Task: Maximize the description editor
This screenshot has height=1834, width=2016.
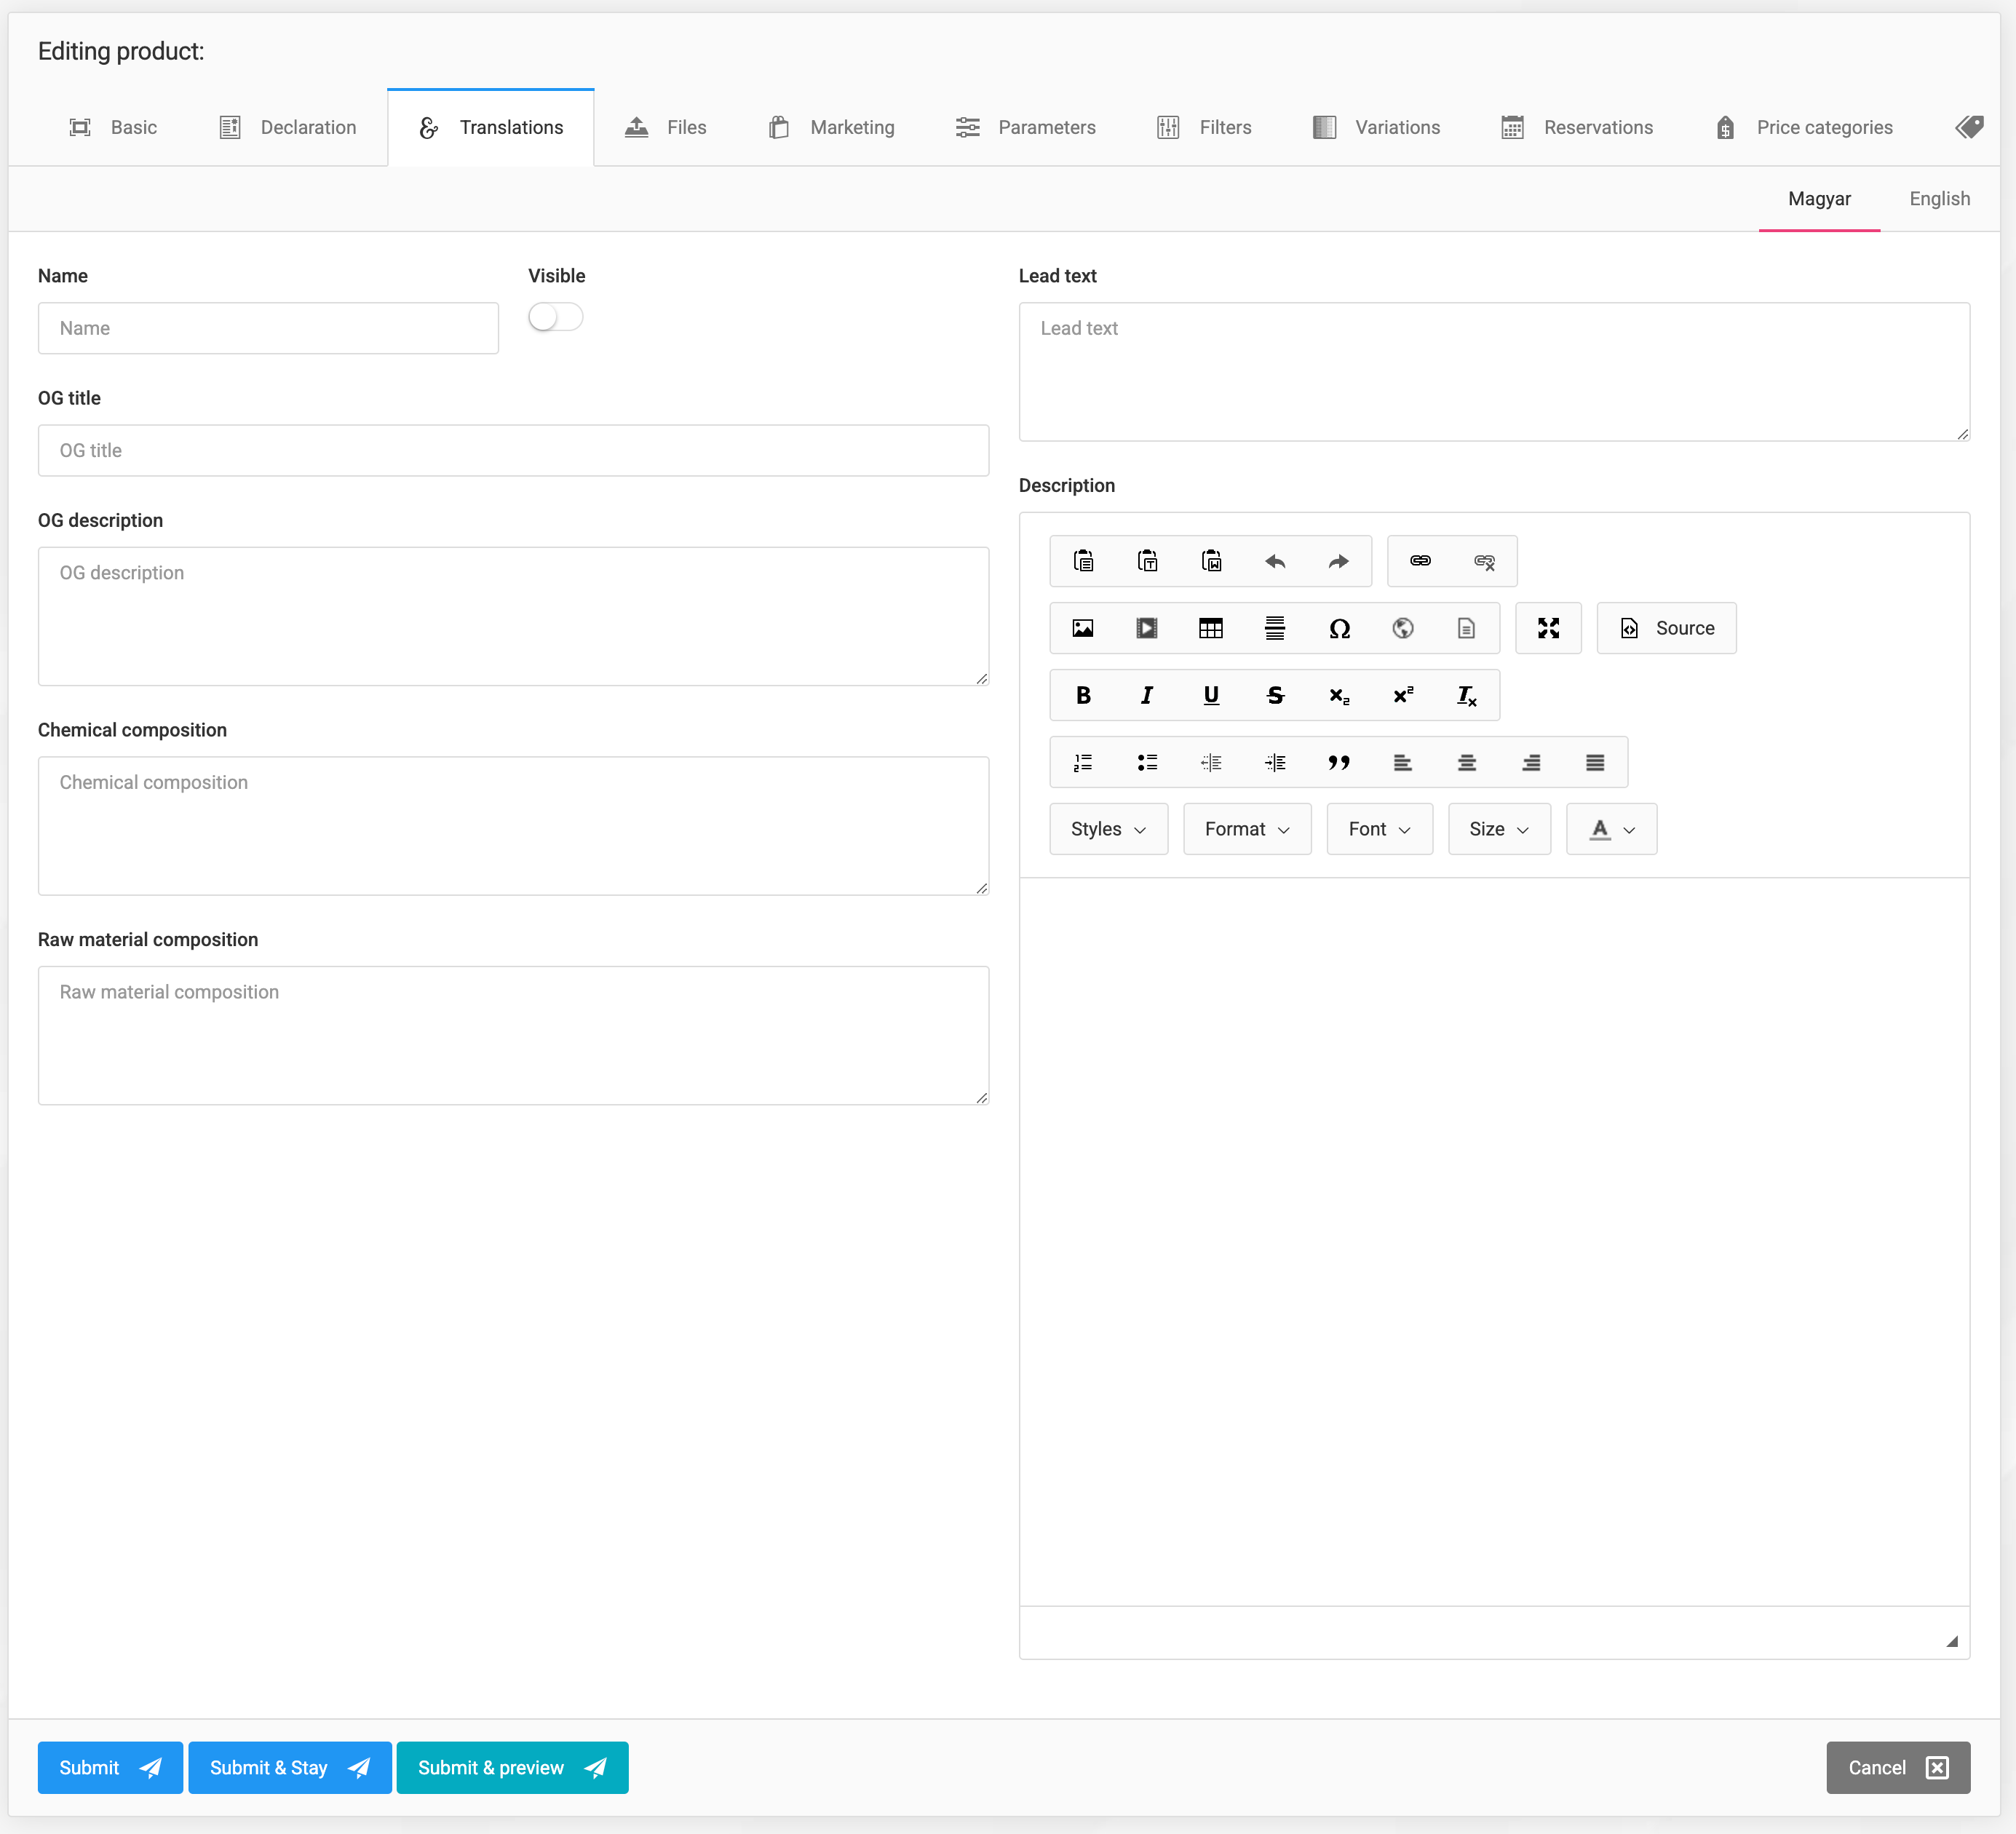Action: tap(1547, 628)
